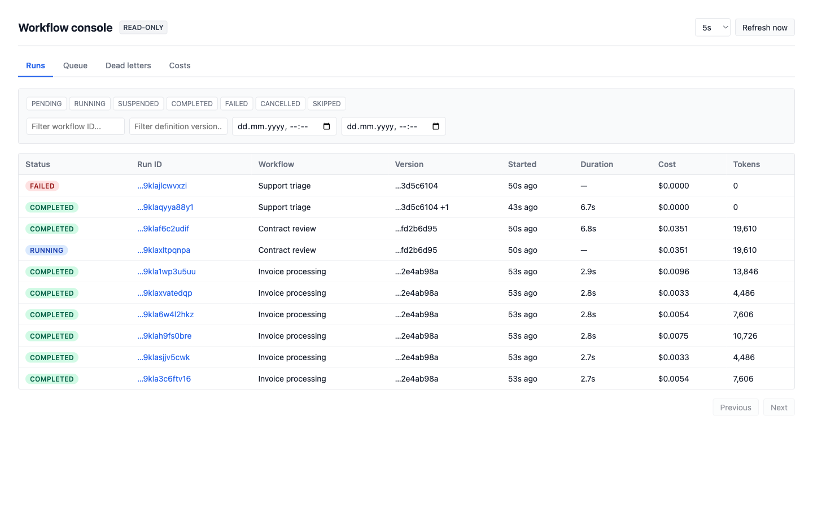Viewport: 813px width, 508px height.
Task: Open the calendar picker in second date field
Action: pyautogui.click(x=436, y=126)
